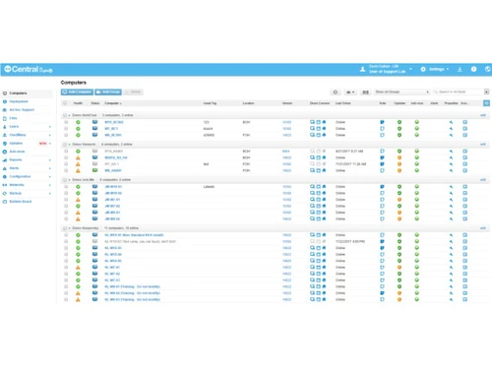Click the status monitor icon for JM-W10-02

[94, 193]
